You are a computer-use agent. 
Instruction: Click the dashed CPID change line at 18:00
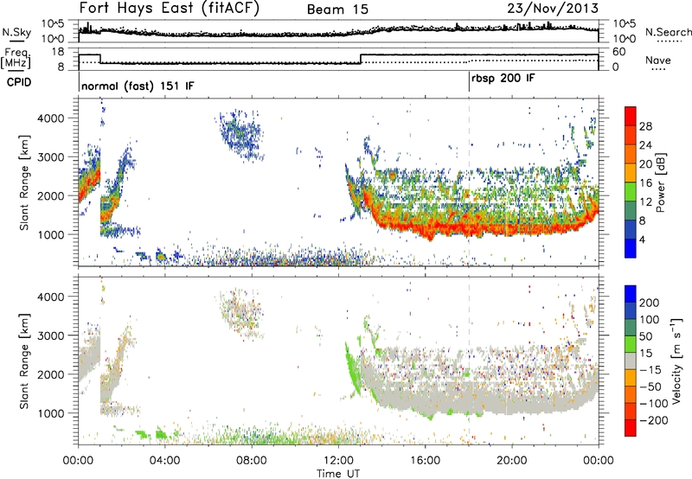tap(469, 182)
